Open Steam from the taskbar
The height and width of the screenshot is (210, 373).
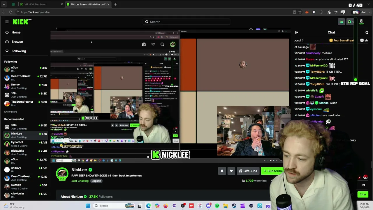coord(234,206)
